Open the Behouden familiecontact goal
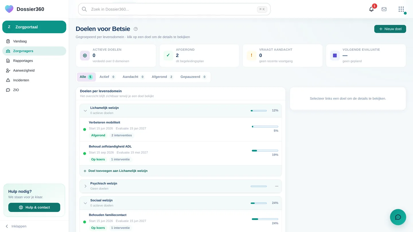The height and width of the screenshot is (232, 413). click(181, 221)
